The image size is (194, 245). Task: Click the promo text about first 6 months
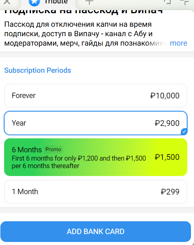click(79, 162)
